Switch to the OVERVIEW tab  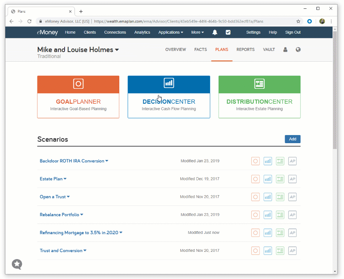pyautogui.click(x=175, y=49)
